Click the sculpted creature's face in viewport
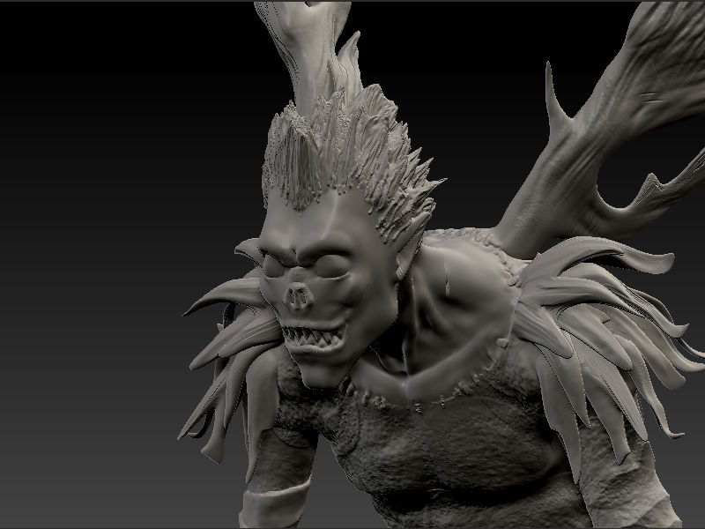The height and width of the screenshot is (529, 705). [x=323, y=288]
